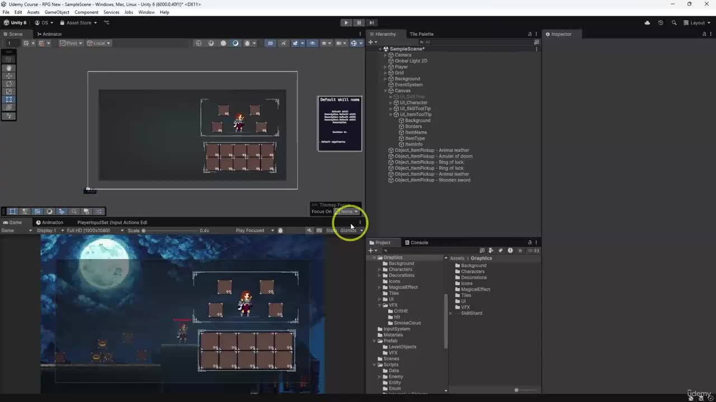Open the Play Focused dropdown
716x402 pixels.
(255, 231)
